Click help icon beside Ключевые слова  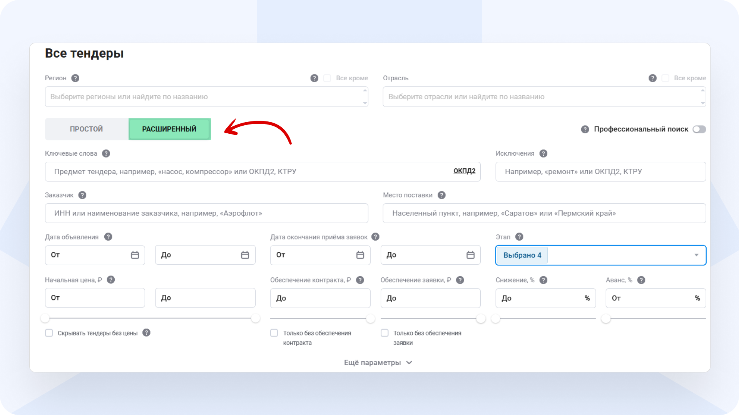coord(106,153)
